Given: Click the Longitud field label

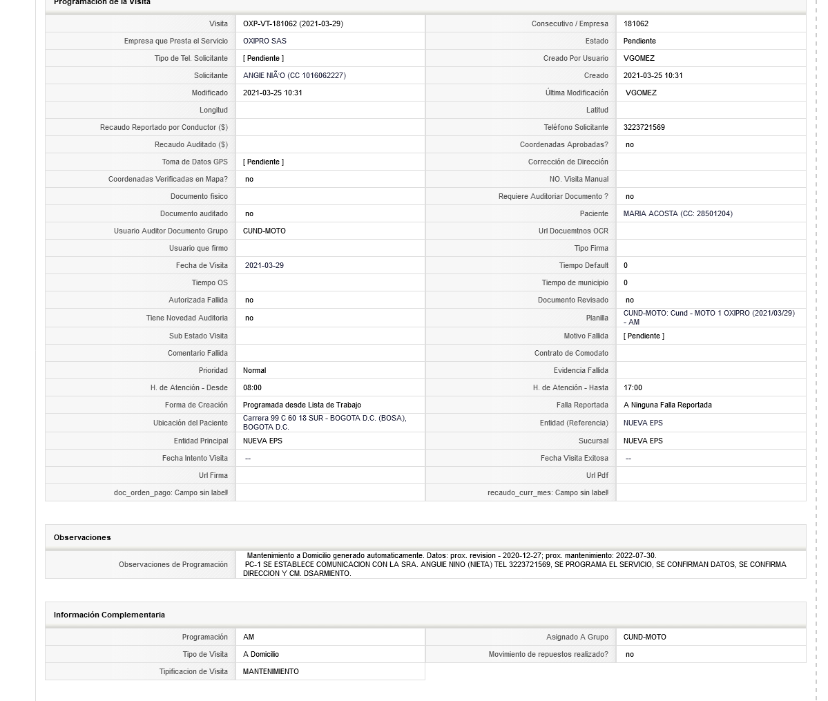Looking at the screenshot, I should (213, 111).
